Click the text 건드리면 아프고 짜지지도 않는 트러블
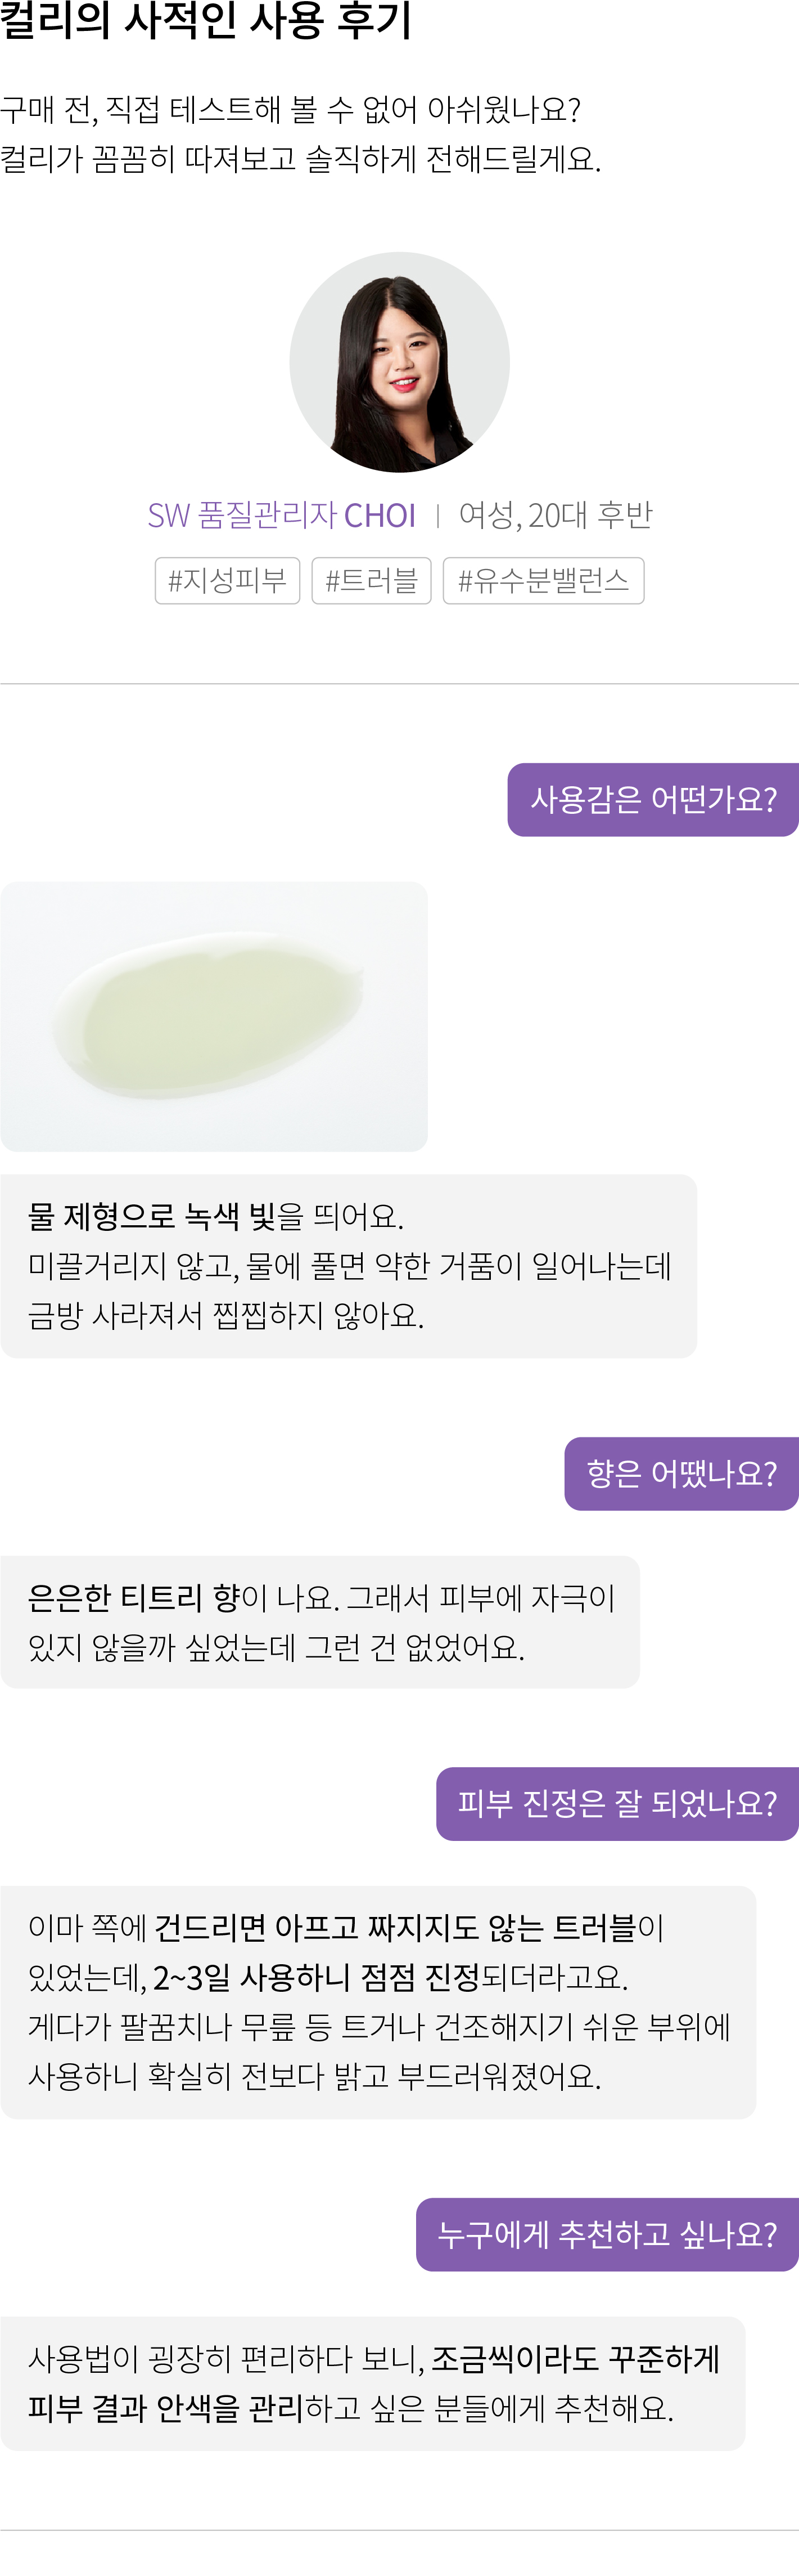 click(x=395, y=1927)
